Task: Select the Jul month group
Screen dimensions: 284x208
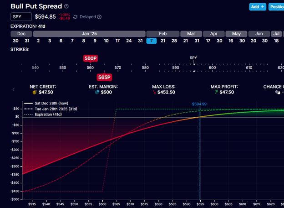Action: tap(276, 34)
